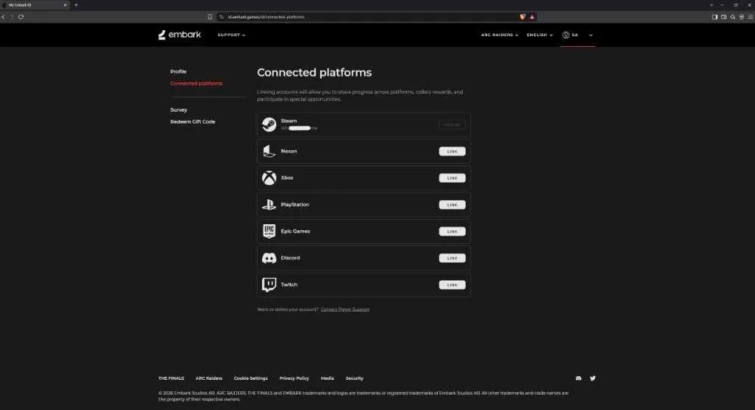The height and width of the screenshot is (410, 755).
Task: Expand the account menu chevron
Action: point(591,35)
